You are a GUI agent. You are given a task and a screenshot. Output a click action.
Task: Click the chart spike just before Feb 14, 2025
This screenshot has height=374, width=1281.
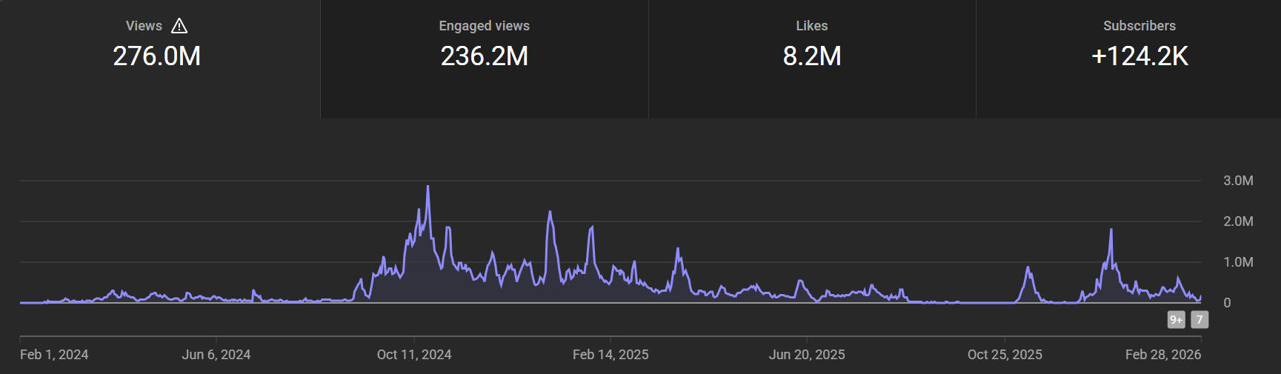pos(591,228)
